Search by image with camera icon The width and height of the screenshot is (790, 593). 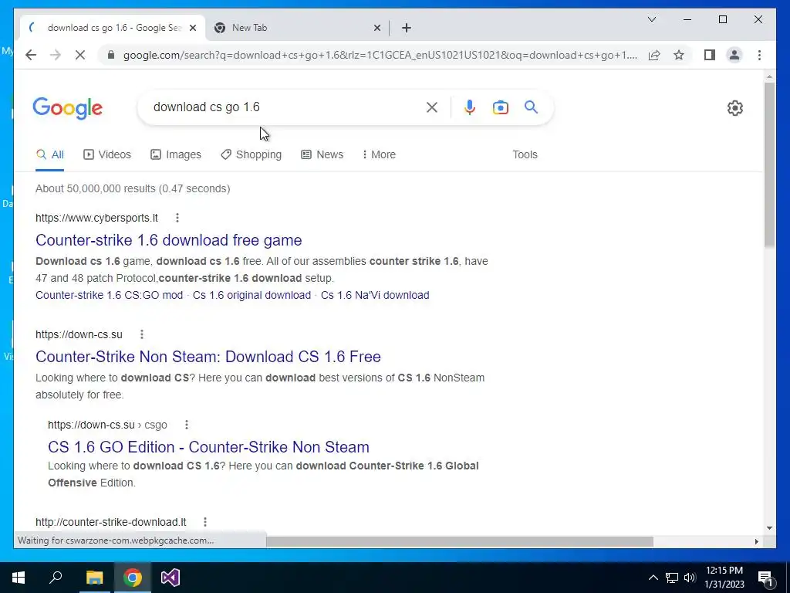coord(500,107)
